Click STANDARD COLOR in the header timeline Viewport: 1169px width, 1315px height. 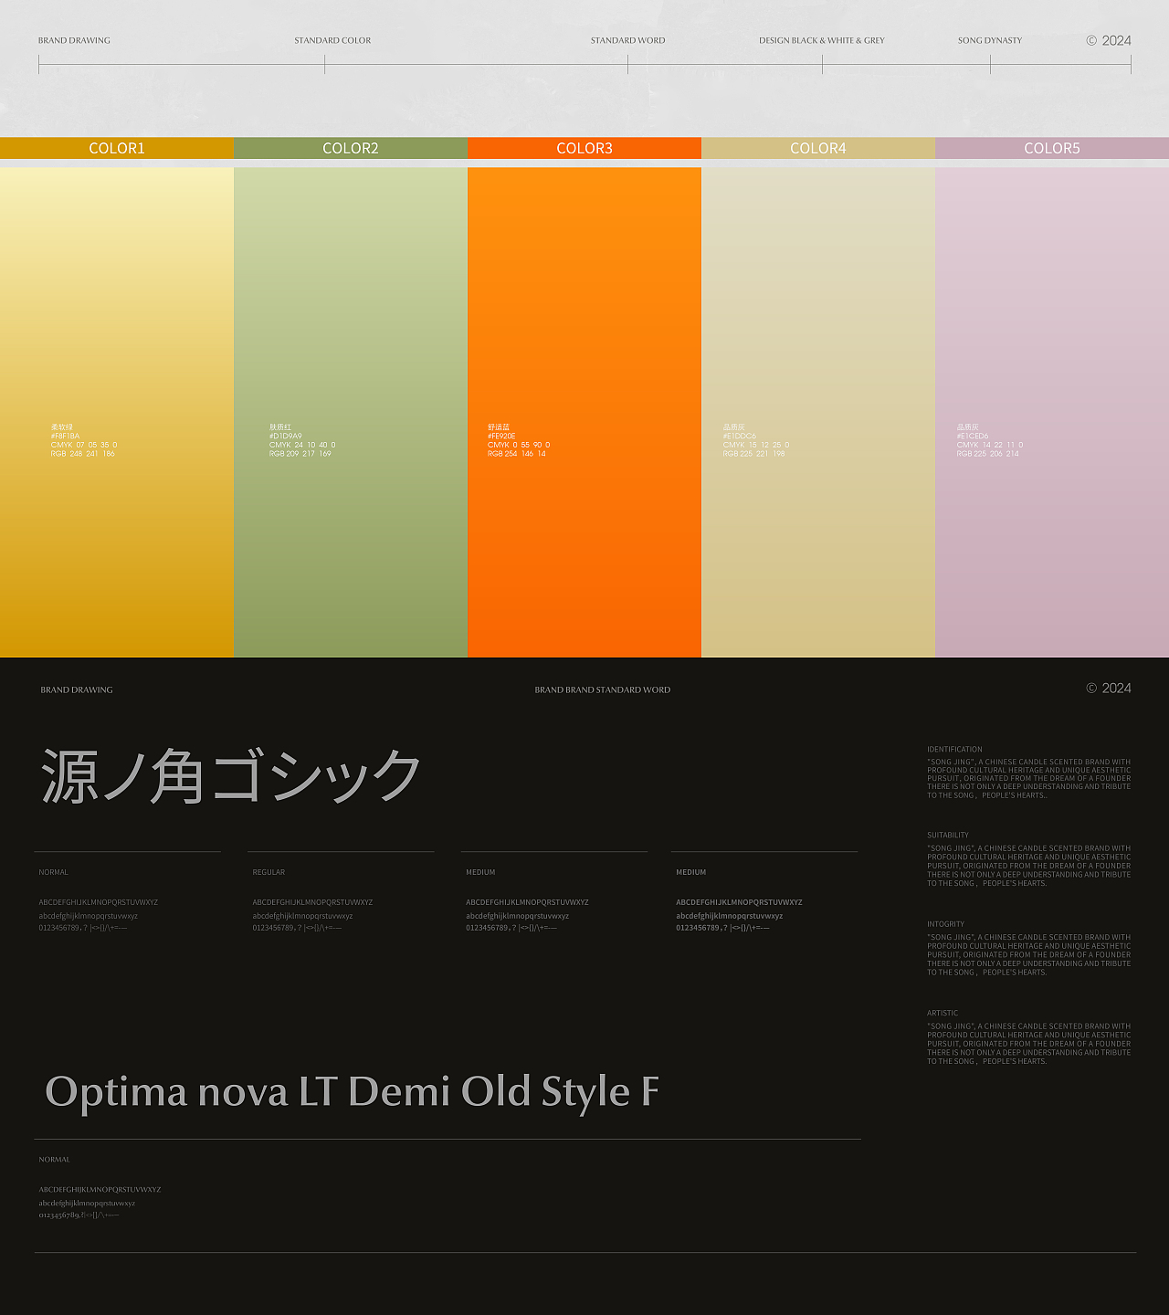point(332,40)
